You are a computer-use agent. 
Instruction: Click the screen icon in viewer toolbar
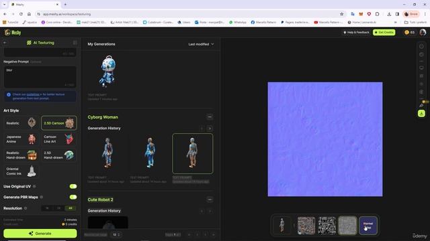pyautogui.click(x=421, y=68)
